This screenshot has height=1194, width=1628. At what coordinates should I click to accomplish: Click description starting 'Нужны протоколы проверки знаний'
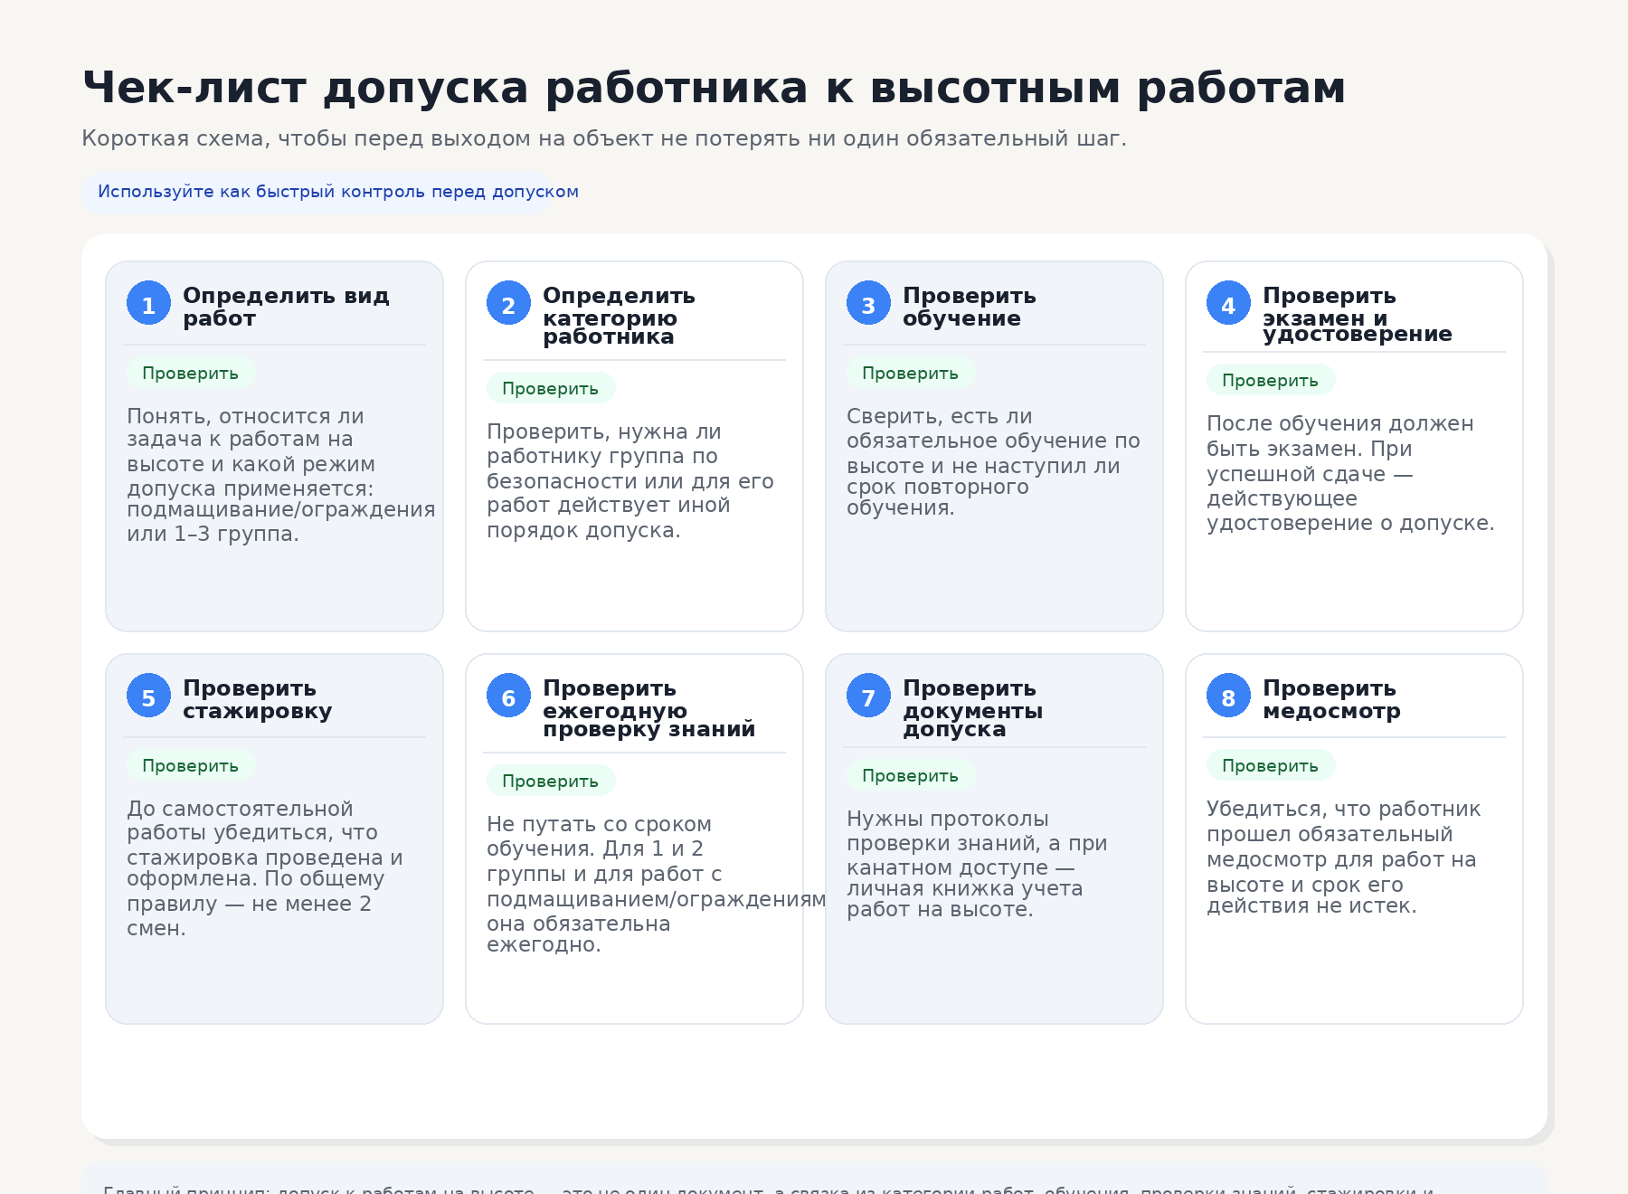coord(977,864)
